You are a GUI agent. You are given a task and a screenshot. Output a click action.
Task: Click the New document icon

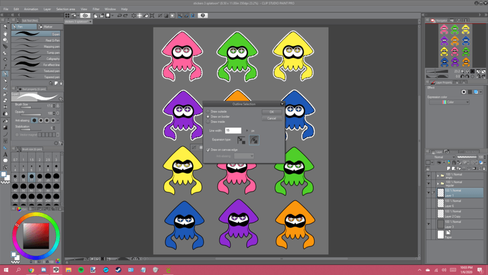tap(96, 16)
